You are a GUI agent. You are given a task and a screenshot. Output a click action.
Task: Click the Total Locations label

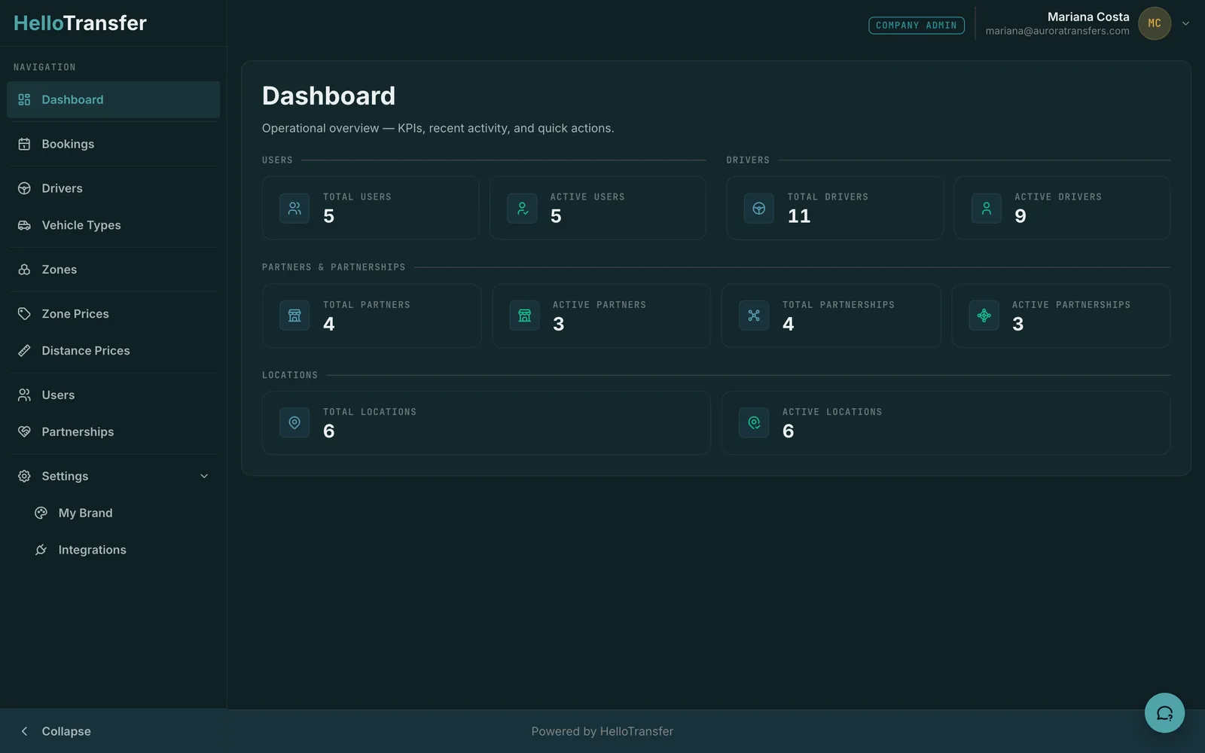pos(370,412)
